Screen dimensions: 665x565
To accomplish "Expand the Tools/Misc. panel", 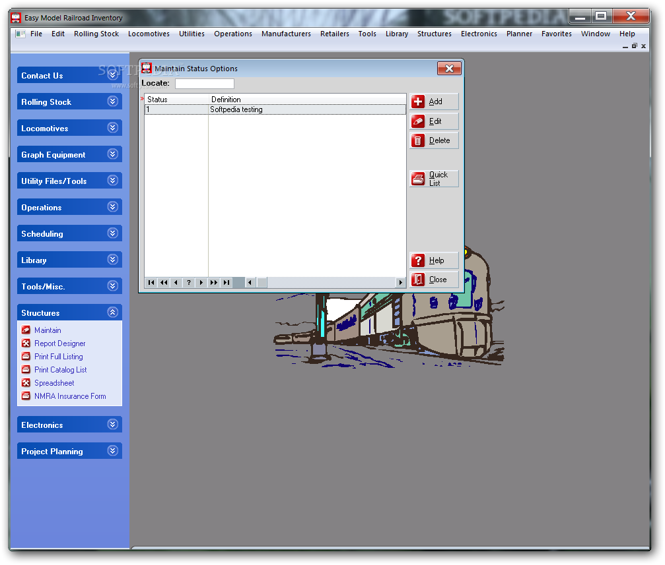I will tap(112, 286).
